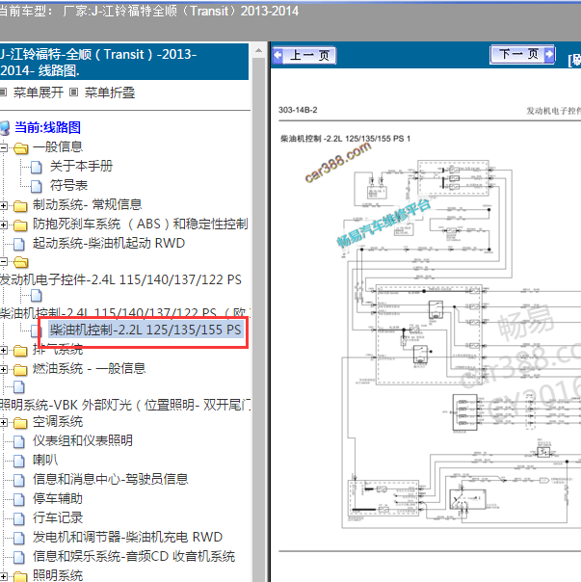Collapse all menus via 菜单折叠
This screenshot has width=581, height=582.
tap(110, 93)
